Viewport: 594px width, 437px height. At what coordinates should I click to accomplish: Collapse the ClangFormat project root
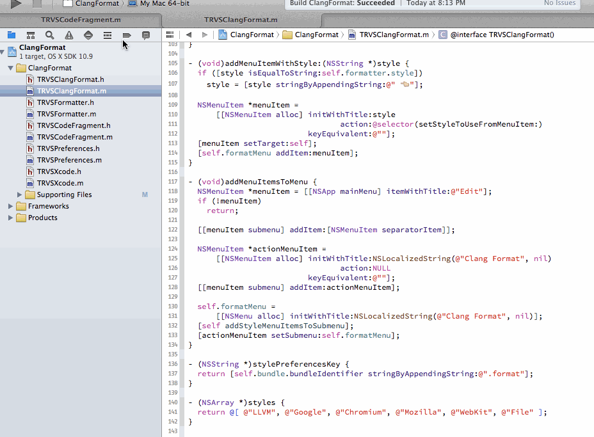pos(3,52)
